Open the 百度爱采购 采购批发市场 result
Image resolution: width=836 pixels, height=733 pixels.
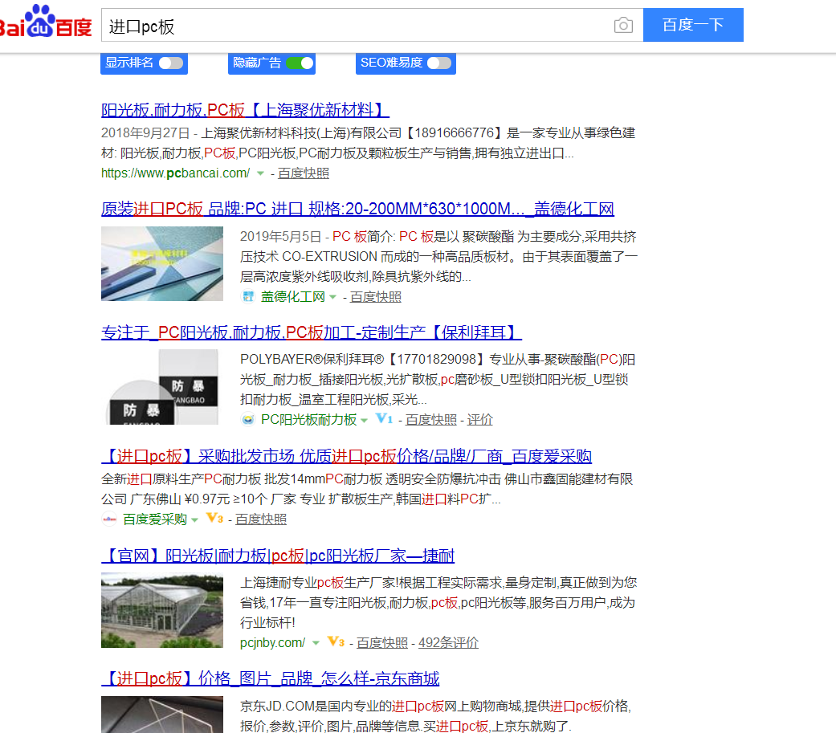(x=347, y=456)
